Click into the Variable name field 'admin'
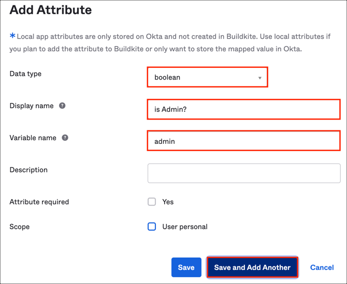 coord(243,141)
